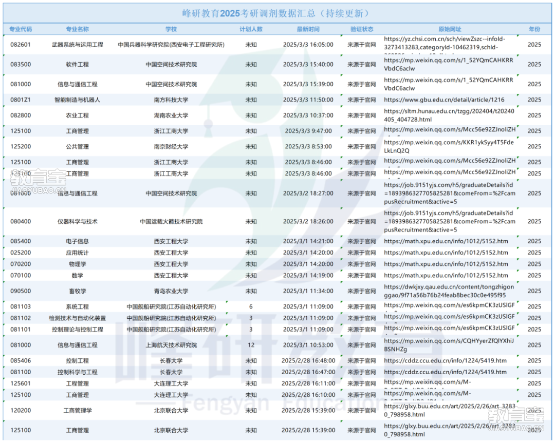Image resolution: width=555 pixels, height=443 pixels.
Task: Select the 工商管理学 major cell
Action: tap(77, 410)
